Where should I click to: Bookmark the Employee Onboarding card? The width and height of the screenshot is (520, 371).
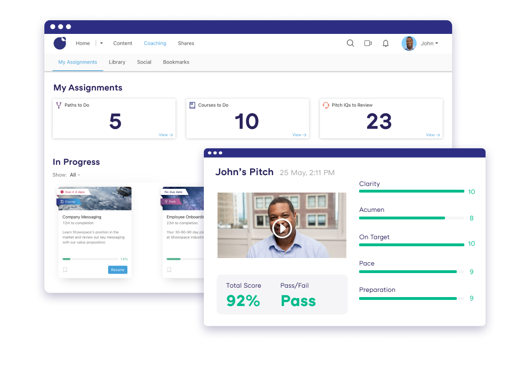(169, 270)
